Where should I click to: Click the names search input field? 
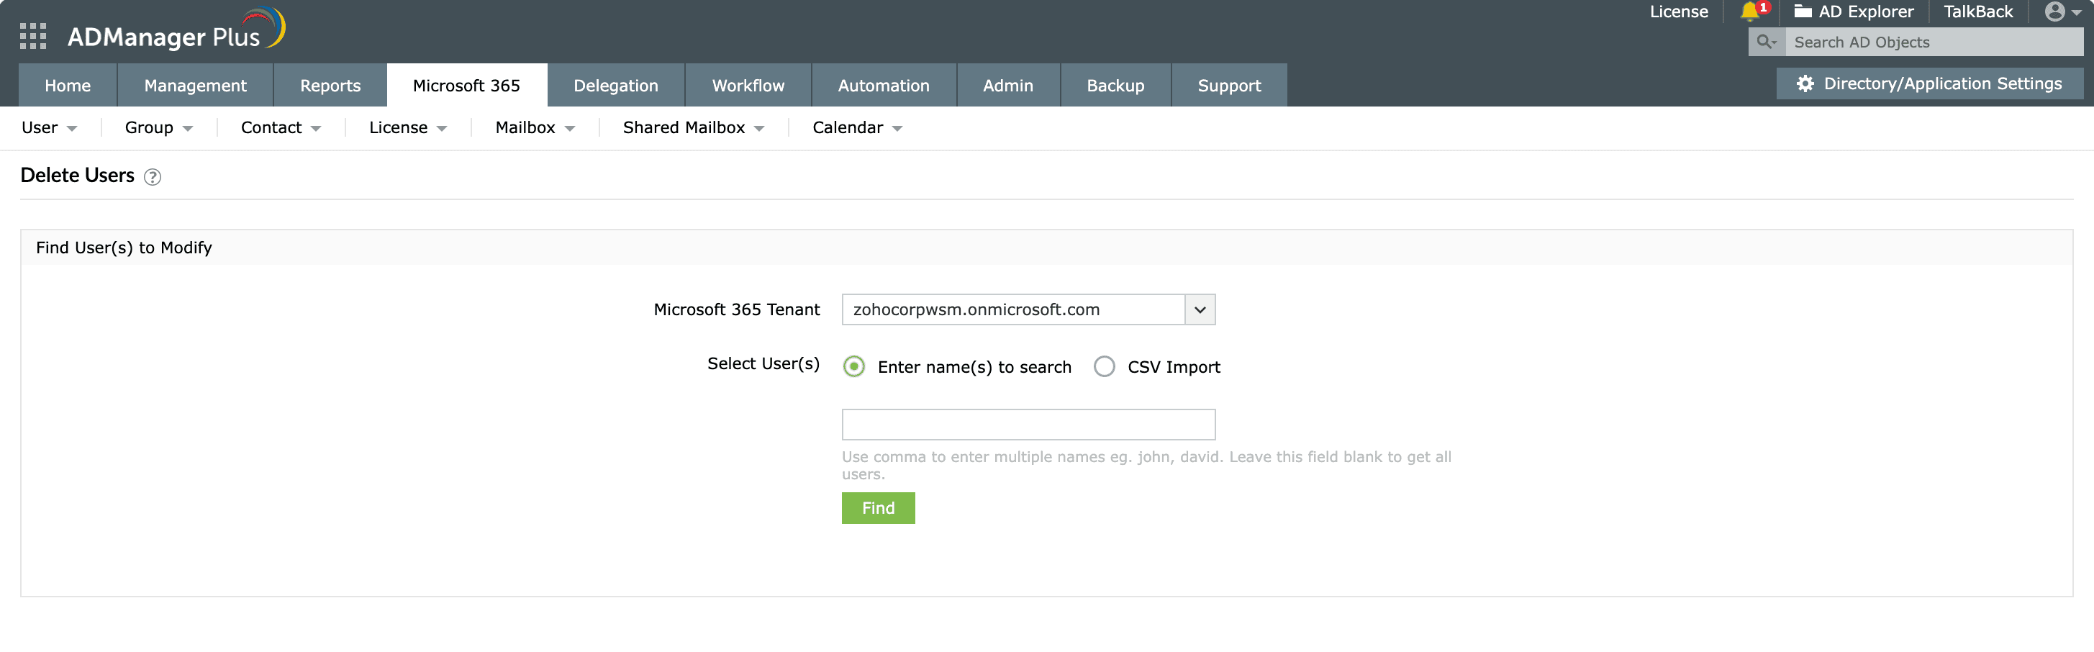coord(1028,424)
